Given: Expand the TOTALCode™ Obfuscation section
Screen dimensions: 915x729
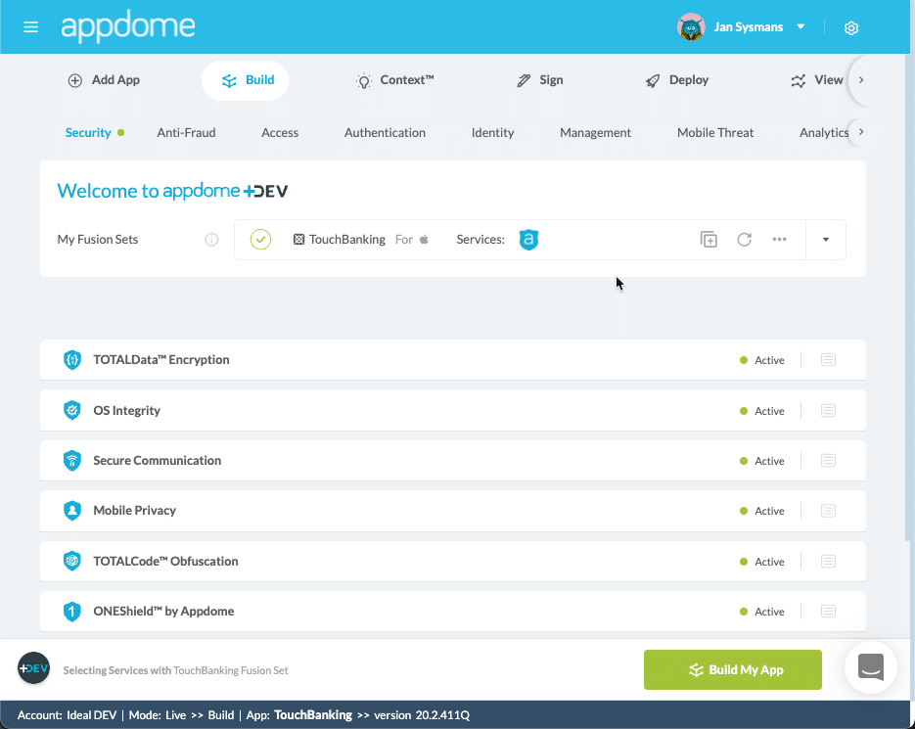Looking at the screenshot, I should pos(453,561).
